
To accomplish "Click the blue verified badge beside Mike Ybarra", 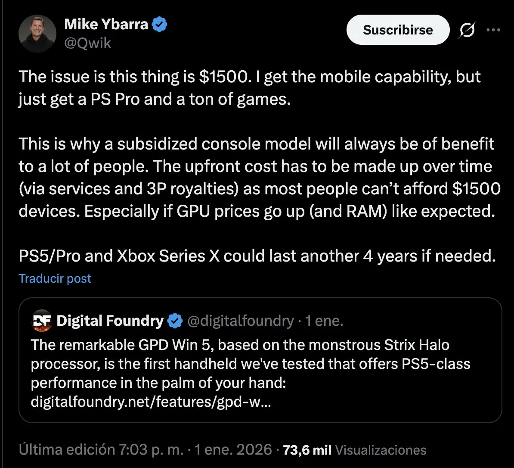I will 160,25.
